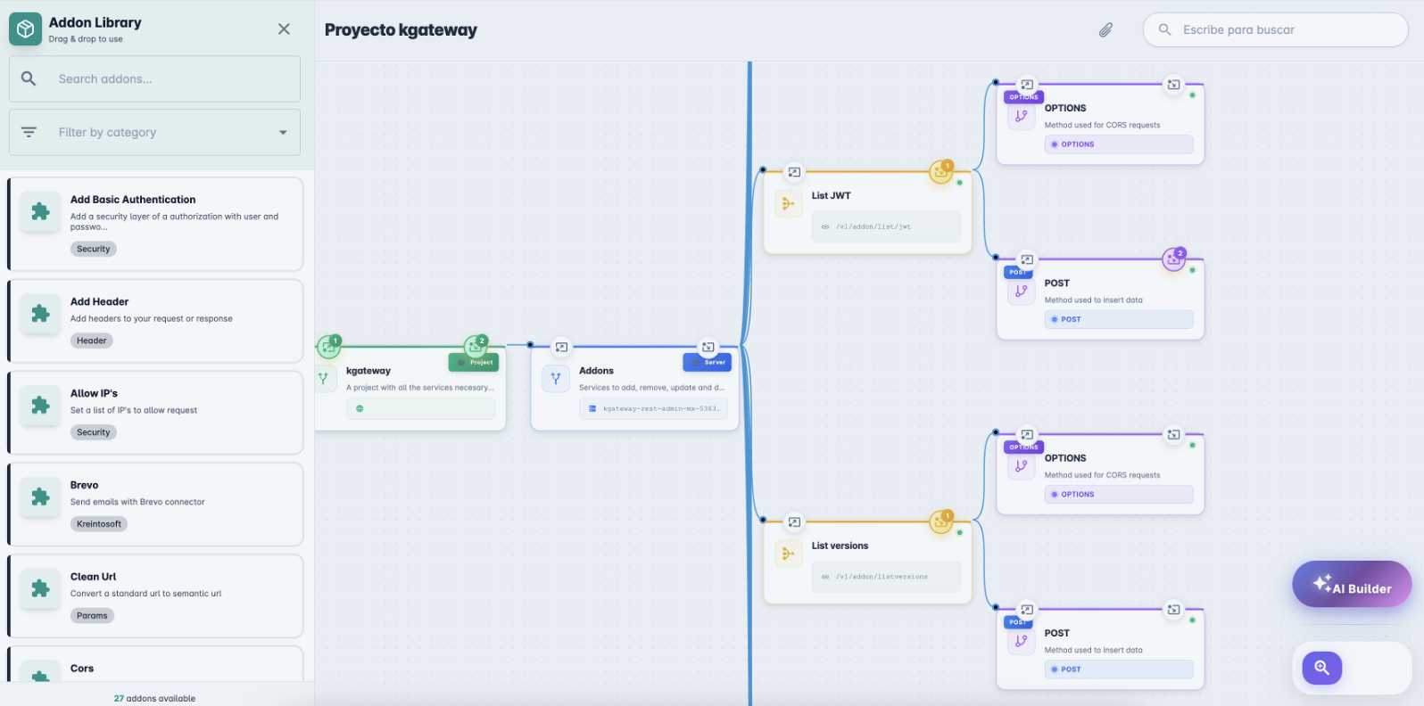The height and width of the screenshot is (706, 1424).
Task: Focus the Escribe para buscar search box
Action: click(x=1285, y=30)
